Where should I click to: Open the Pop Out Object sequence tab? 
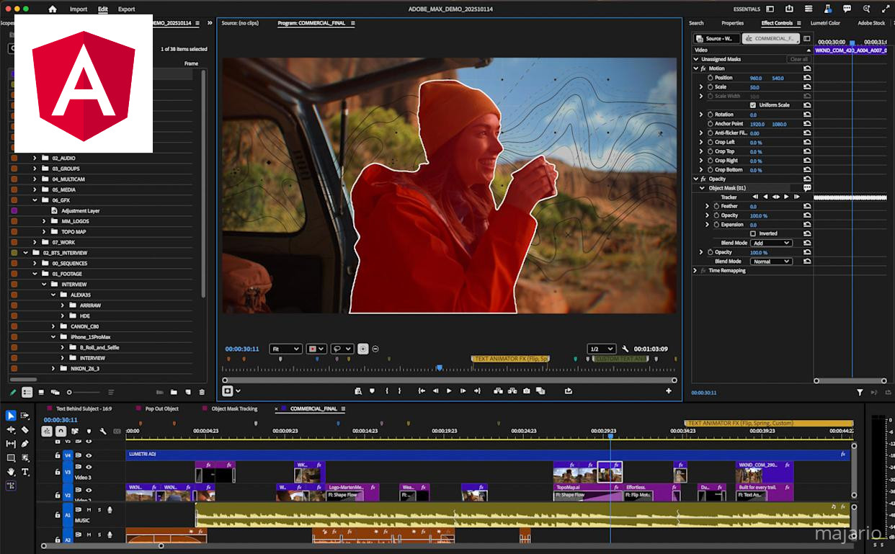pos(161,408)
